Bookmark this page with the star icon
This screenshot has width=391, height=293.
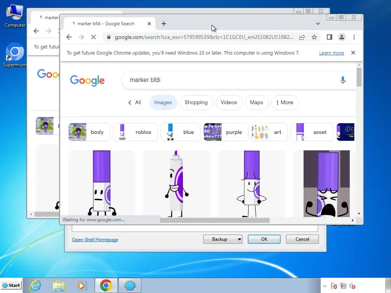click(314, 37)
